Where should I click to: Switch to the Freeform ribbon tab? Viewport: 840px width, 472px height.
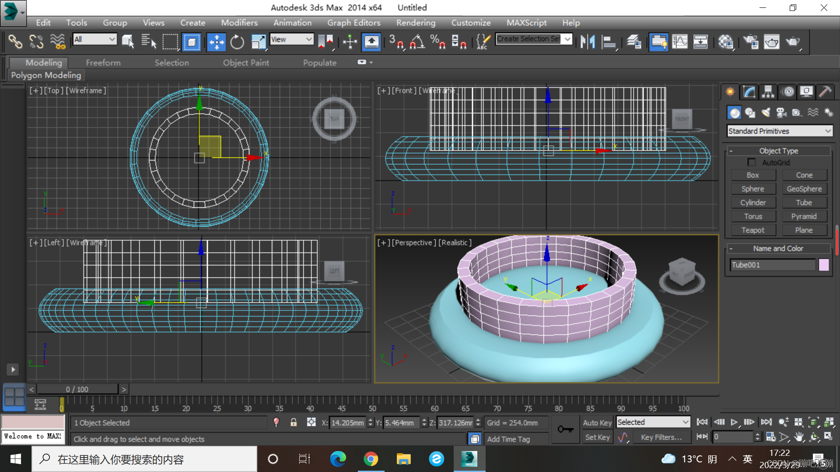[103, 62]
